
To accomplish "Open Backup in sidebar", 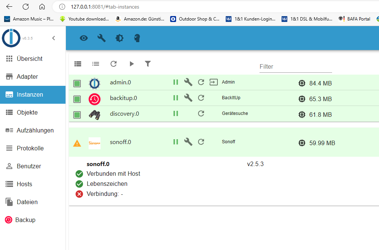I will pyautogui.click(x=33, y=220).
